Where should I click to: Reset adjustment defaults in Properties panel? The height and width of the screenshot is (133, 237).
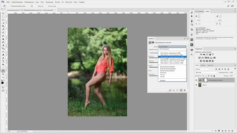177,90
